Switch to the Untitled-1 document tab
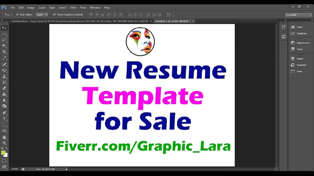314x176 pixels. tap(173, 21)
